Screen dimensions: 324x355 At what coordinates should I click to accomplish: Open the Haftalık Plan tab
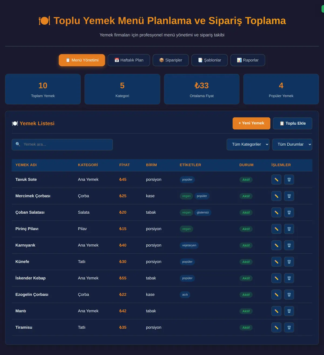pos(129,60)
